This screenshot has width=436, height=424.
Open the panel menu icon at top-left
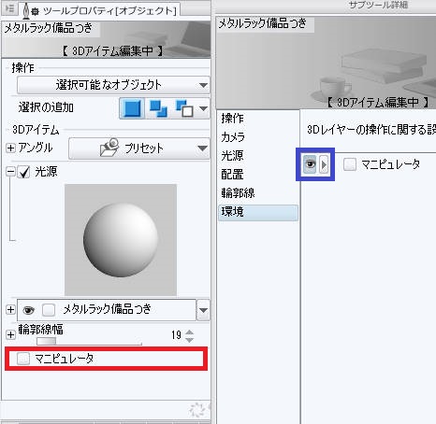(9, 8)
